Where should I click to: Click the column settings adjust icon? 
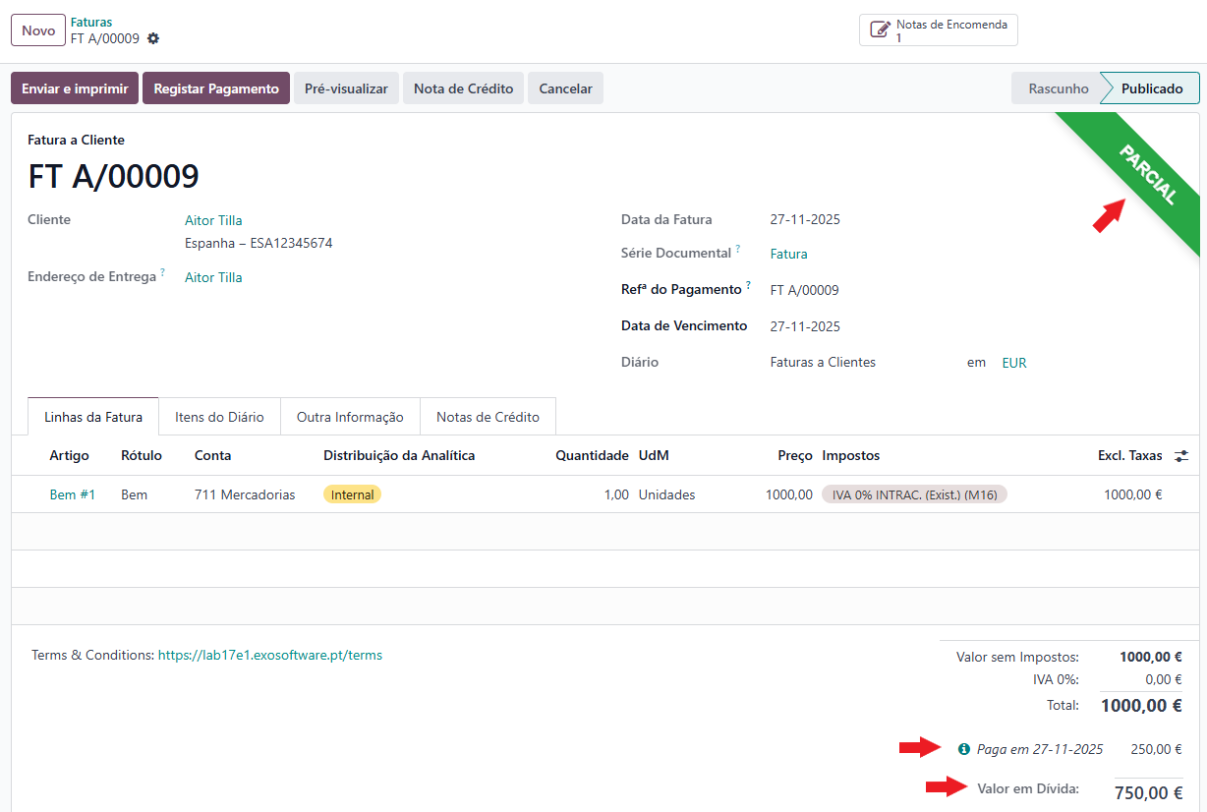click(x=1181, y=456)
